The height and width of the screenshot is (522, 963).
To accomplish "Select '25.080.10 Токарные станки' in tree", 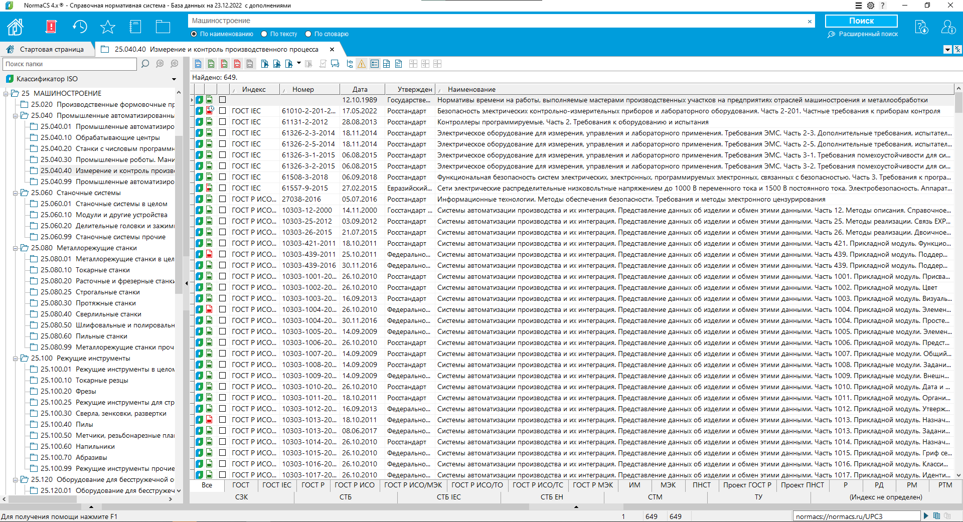I will pos(102,270).
